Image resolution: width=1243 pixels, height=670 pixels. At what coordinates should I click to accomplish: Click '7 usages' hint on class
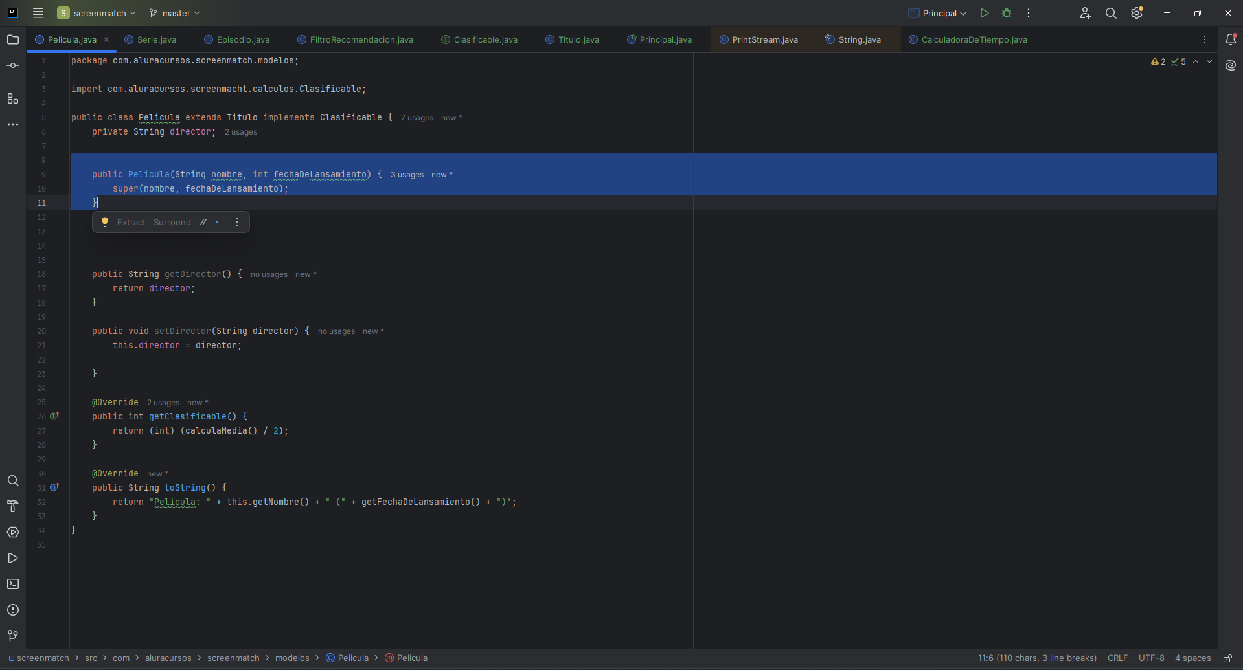417,118
